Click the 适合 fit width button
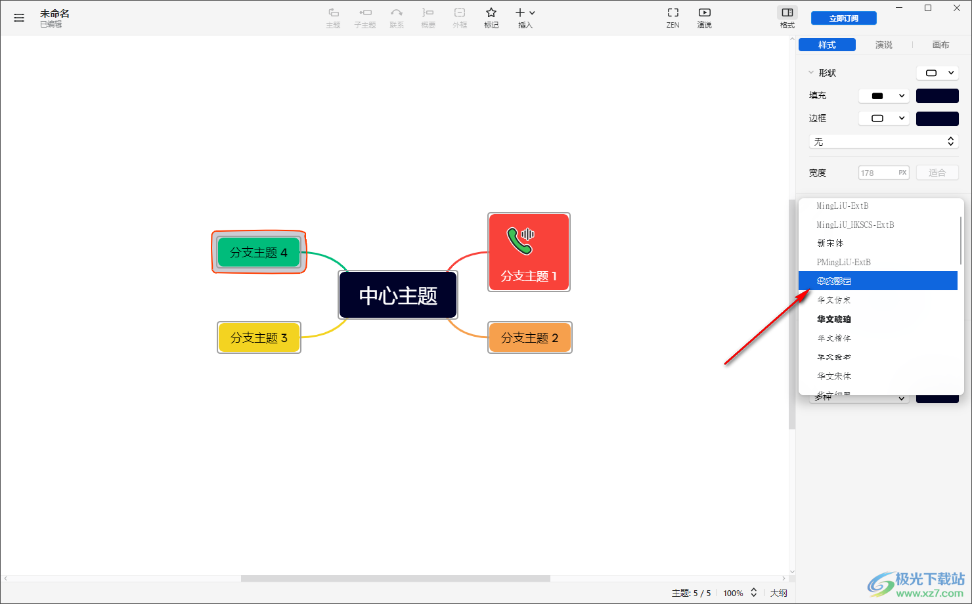This screenshot has height=604, width=972. [x=937, y=173]
